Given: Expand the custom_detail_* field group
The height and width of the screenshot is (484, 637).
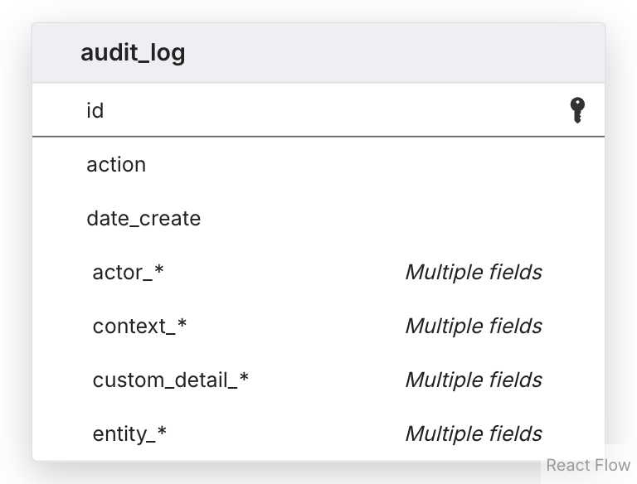Looking at the screenshot, I should click(170, 380).
